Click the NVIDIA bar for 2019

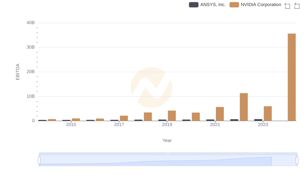[172, 116]
